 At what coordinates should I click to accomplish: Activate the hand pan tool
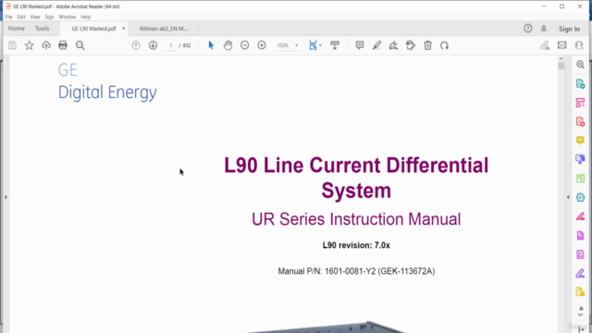coord(228,45)
